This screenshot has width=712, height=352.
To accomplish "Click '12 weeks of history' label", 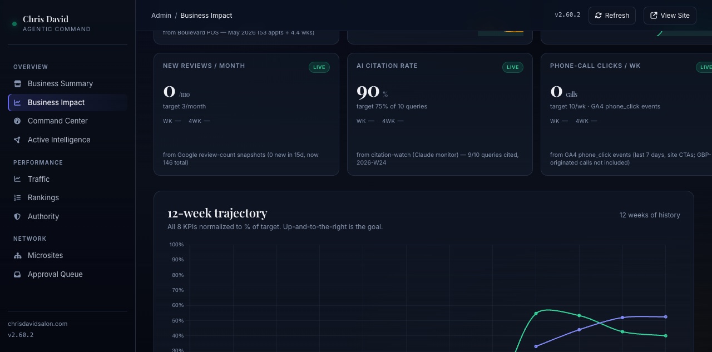I will coord(650,215).
